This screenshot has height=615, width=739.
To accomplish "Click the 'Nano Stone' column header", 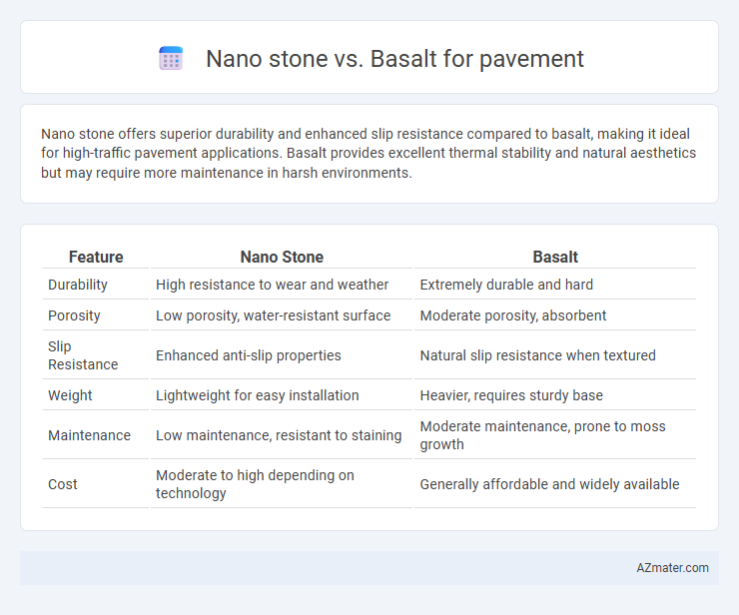I will [282, 257].
